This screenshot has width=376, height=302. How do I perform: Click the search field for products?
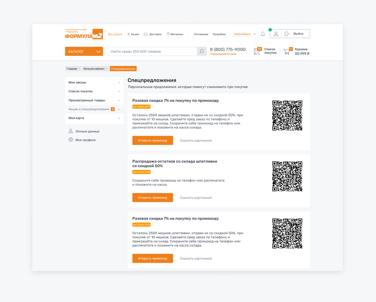(x=152, y=51)
